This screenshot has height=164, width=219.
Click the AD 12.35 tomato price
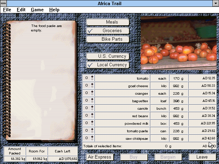pos(209,78)
